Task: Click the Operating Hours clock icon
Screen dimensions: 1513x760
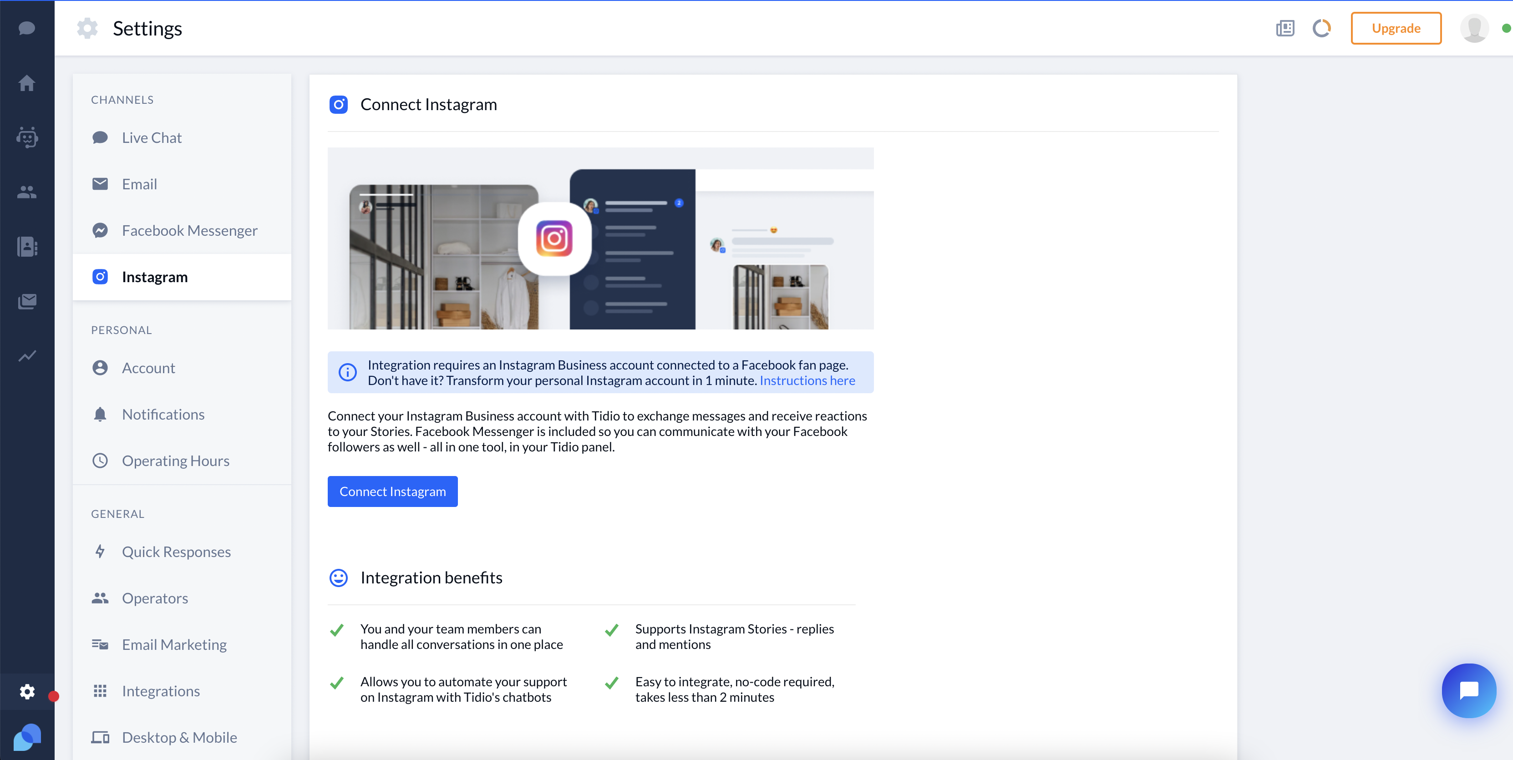Action: click(100, 461)
